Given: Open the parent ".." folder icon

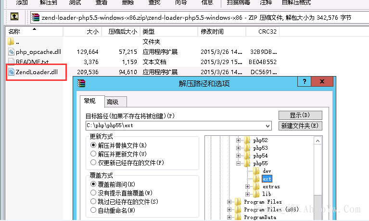Looking at the screenshot, I should coord(12,42).
